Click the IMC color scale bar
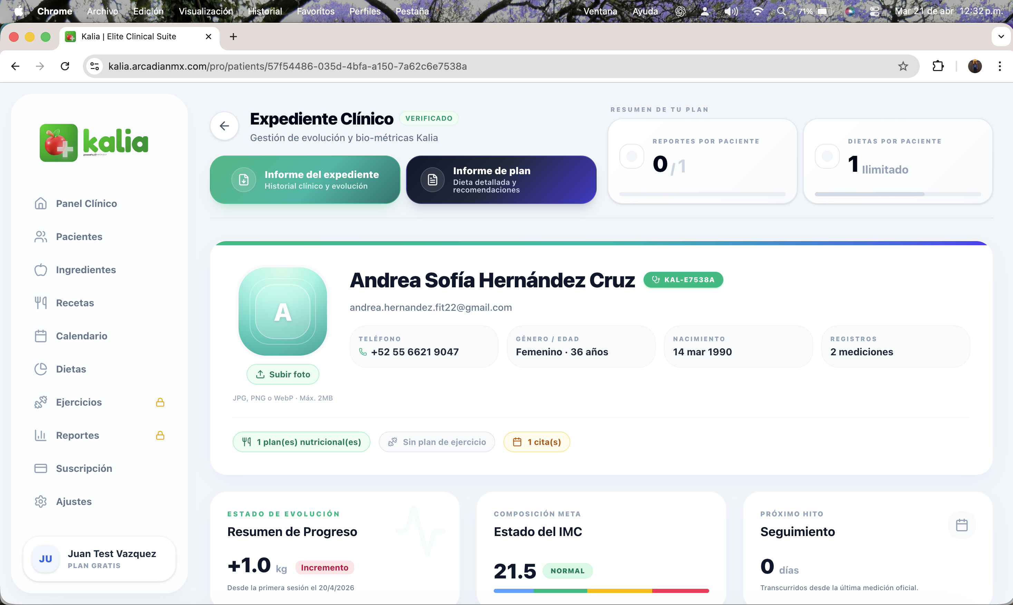 click(x=601, y=591)
